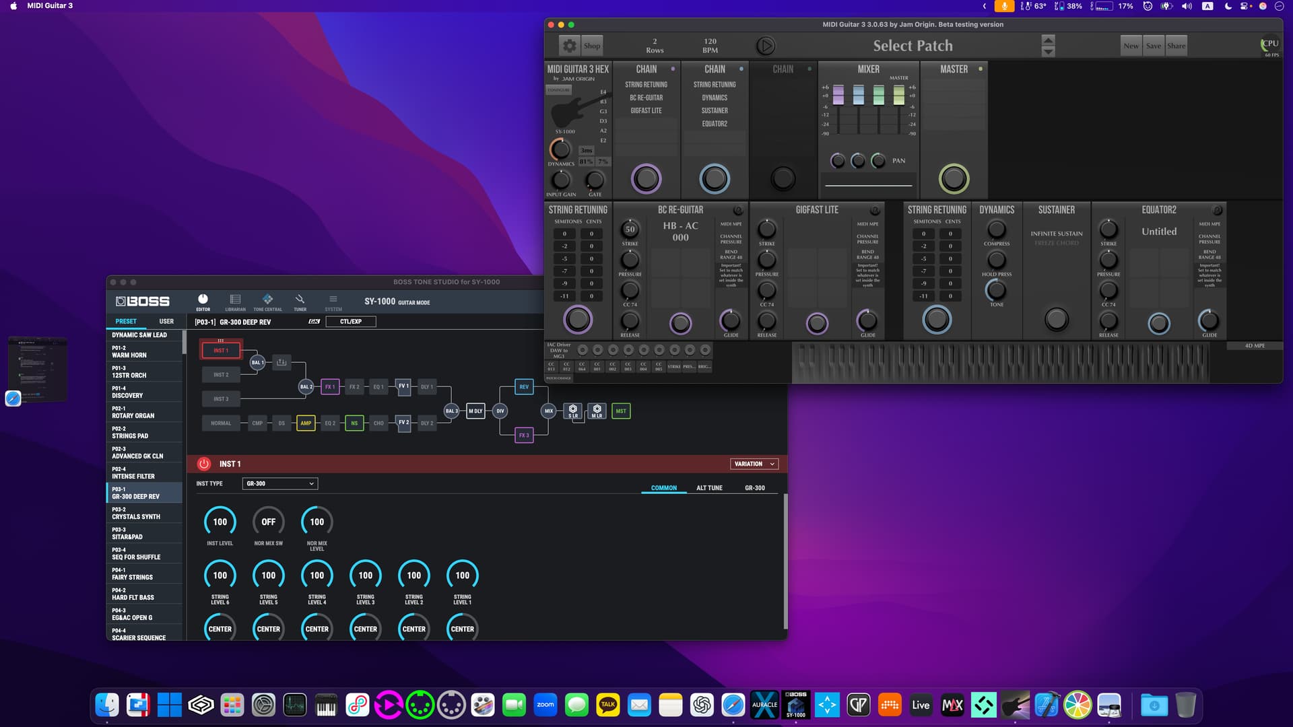Screen dimensions: 1293x727
Task: Toggle the Master section's yellow enable dot
Action: click(981, 69)
